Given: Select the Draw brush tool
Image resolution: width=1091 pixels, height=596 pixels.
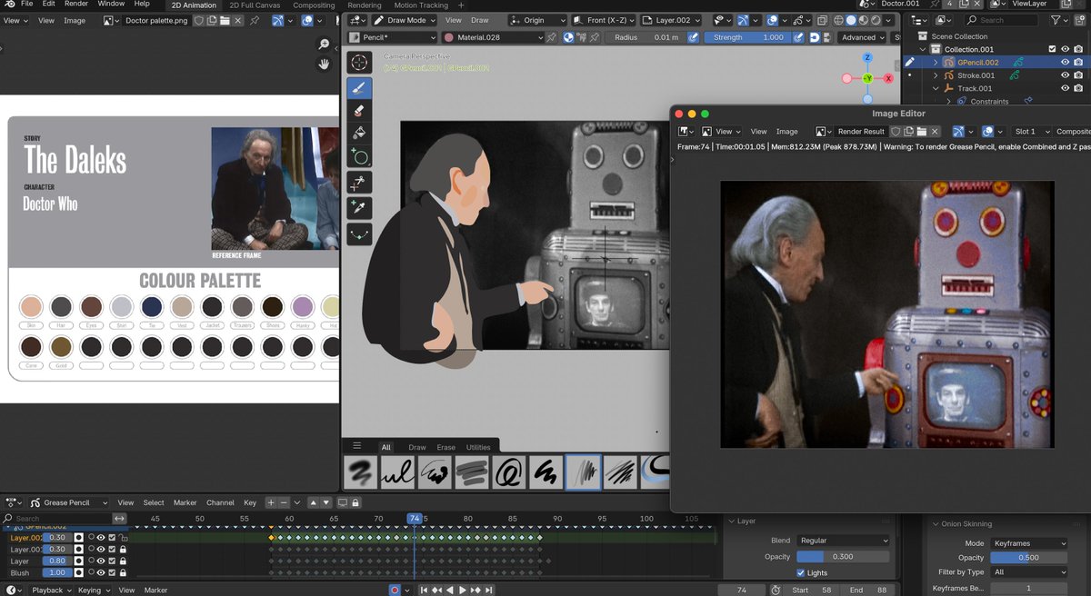Looking at the screenshot, I should coord(360,88).
